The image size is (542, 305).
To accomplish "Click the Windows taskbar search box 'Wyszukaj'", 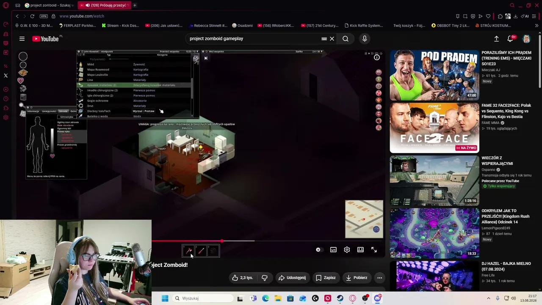I will click(x=203, y=298).
